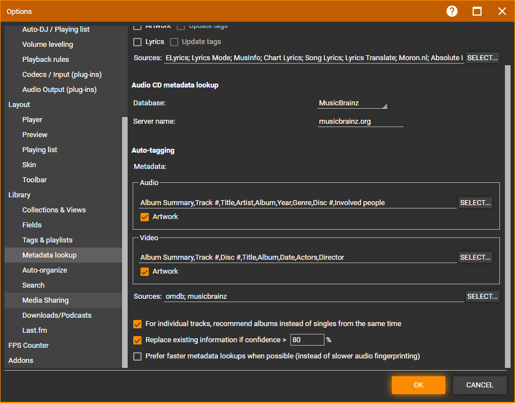
Task: Close the Options dialog with X
Action: point(502,11)
